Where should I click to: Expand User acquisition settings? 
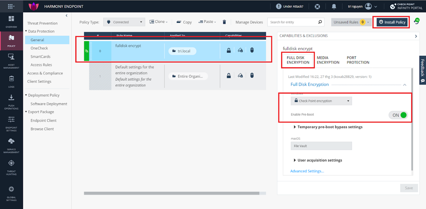(x=318, y=160)
